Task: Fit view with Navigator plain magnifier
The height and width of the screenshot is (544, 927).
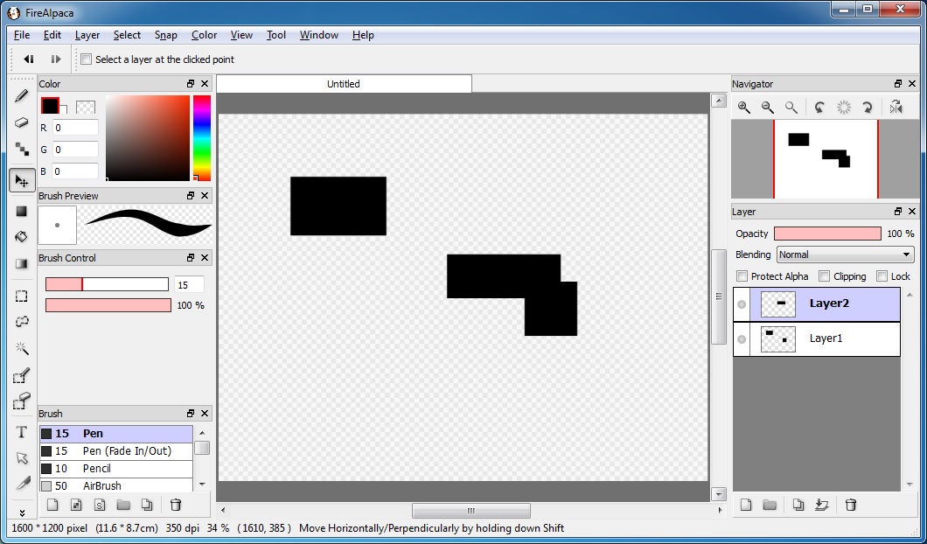Action: 791,108
